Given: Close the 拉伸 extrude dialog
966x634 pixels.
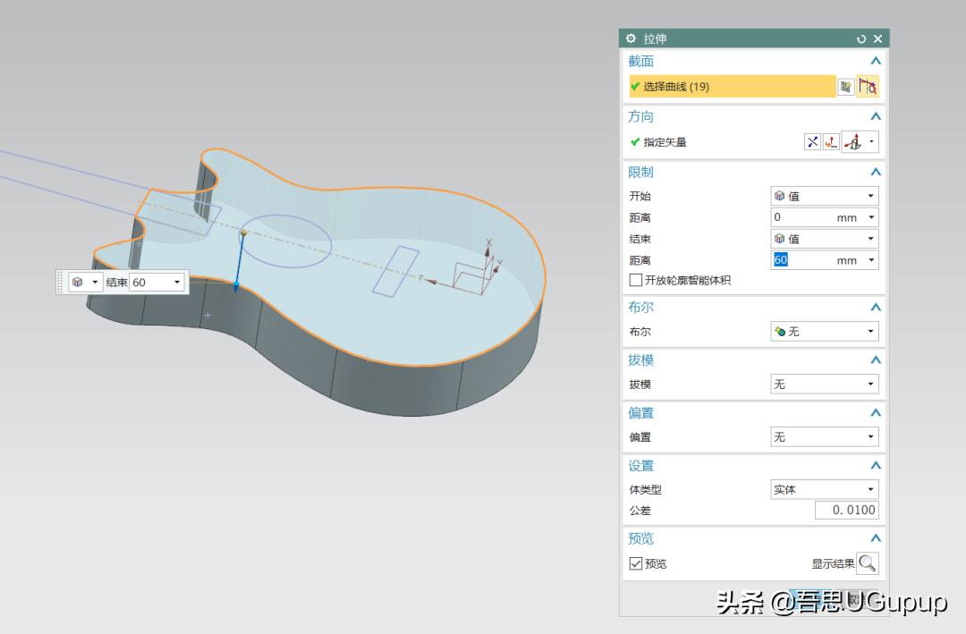Looking at the screenshot, I should (877, 38).
